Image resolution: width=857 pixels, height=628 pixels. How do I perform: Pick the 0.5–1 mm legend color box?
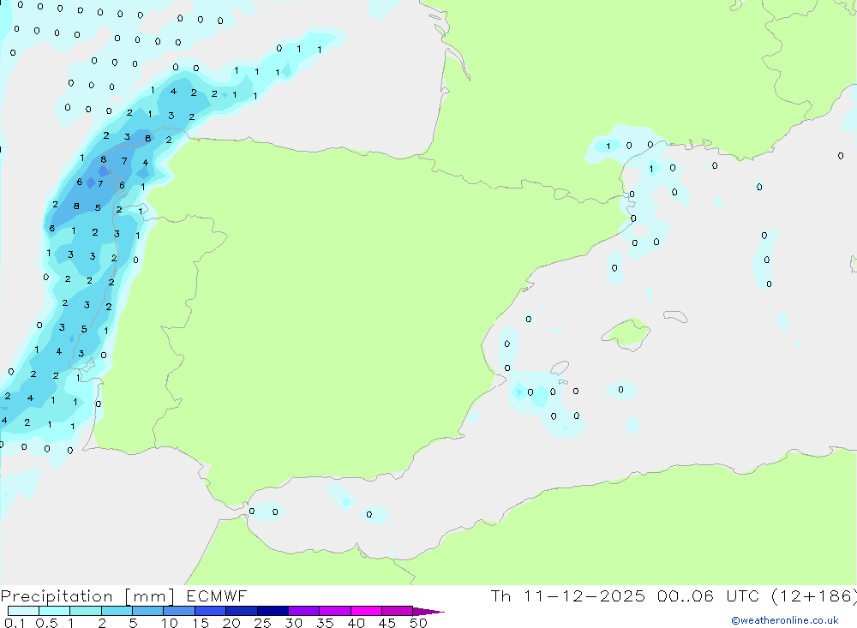click(54, 611)
